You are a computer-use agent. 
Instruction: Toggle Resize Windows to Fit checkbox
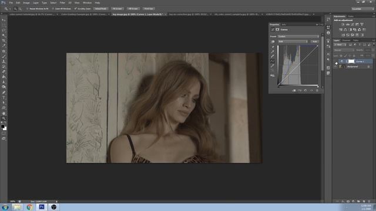click(28, 9)
